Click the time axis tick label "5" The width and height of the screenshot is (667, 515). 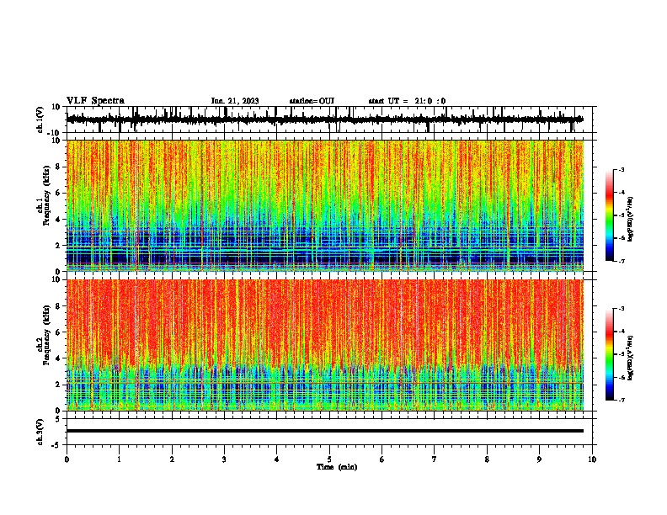329,459
